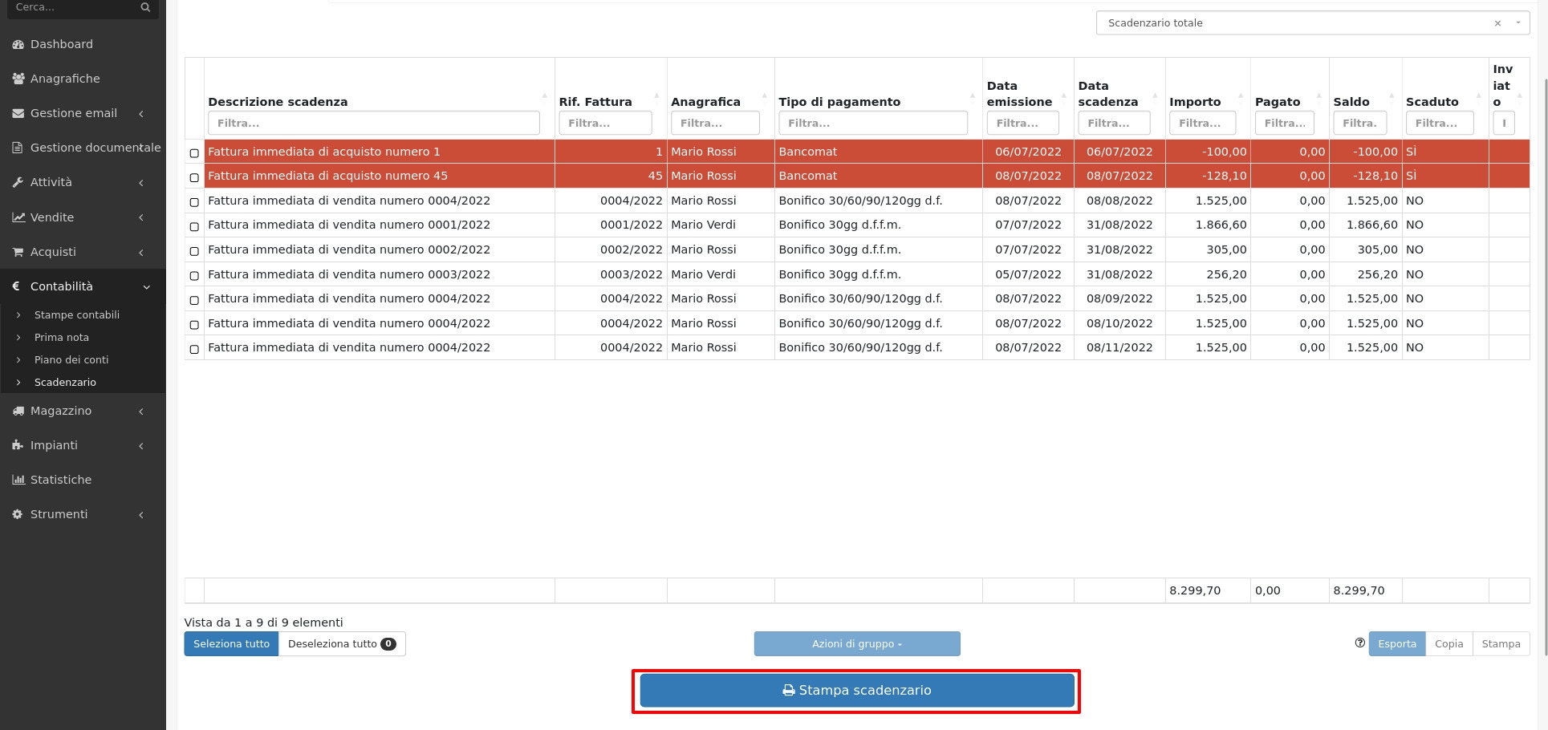
Task: Check the row for acquisto numero 1
Action: [194, 152]
